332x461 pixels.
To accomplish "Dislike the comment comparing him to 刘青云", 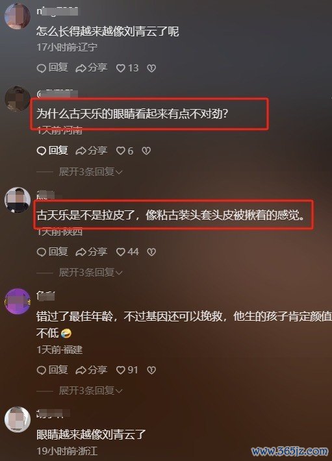I will (151, 68).
